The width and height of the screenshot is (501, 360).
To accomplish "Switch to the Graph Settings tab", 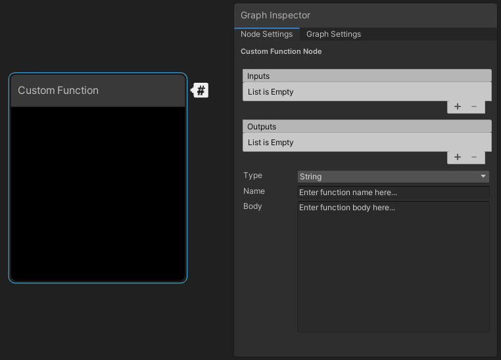I will pos(333,34).
